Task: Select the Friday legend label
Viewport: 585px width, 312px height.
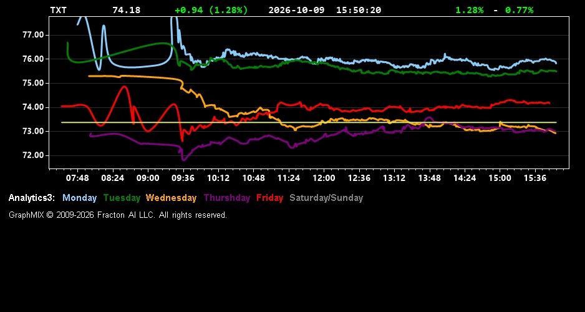Action: pos(270,198)
